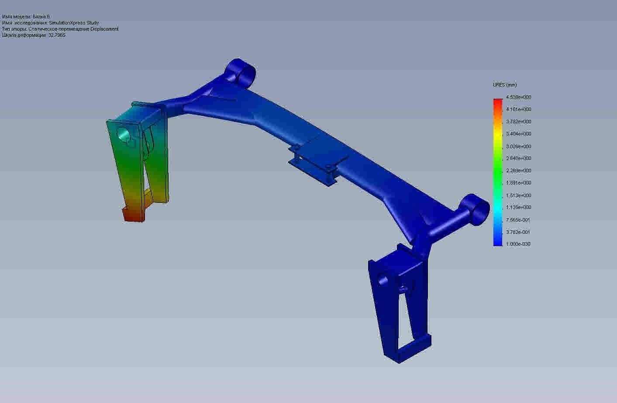Select the center mounting plate on beam

(322, 154)
